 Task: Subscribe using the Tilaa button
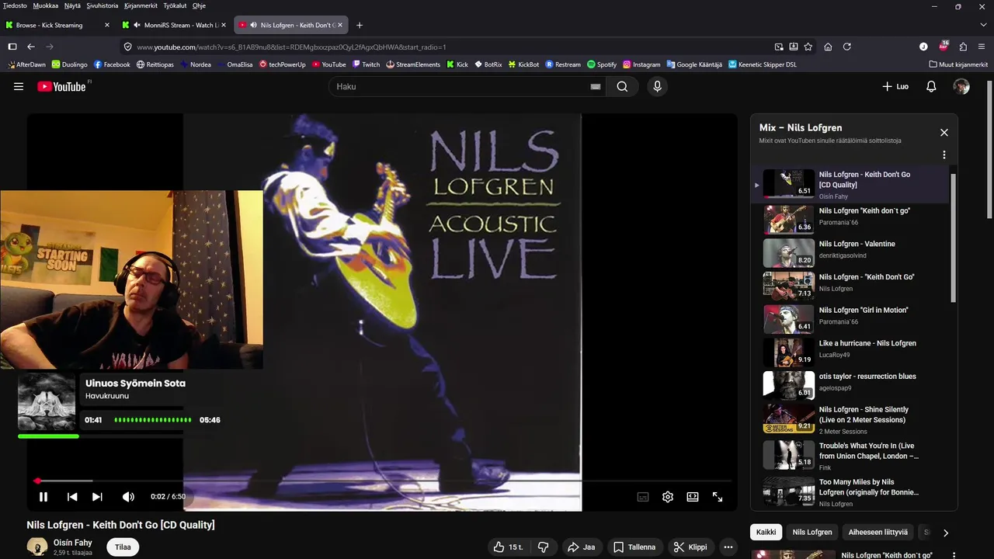click(x=123, y=547)
